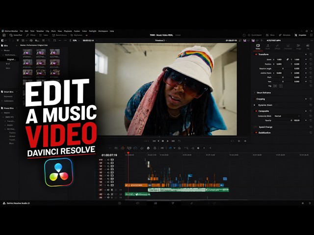Click the Quick Export button

(x=255, y=35)
